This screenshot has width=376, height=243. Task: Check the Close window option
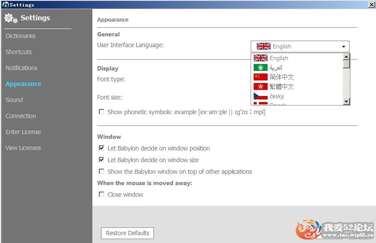(x=101, y=194)
